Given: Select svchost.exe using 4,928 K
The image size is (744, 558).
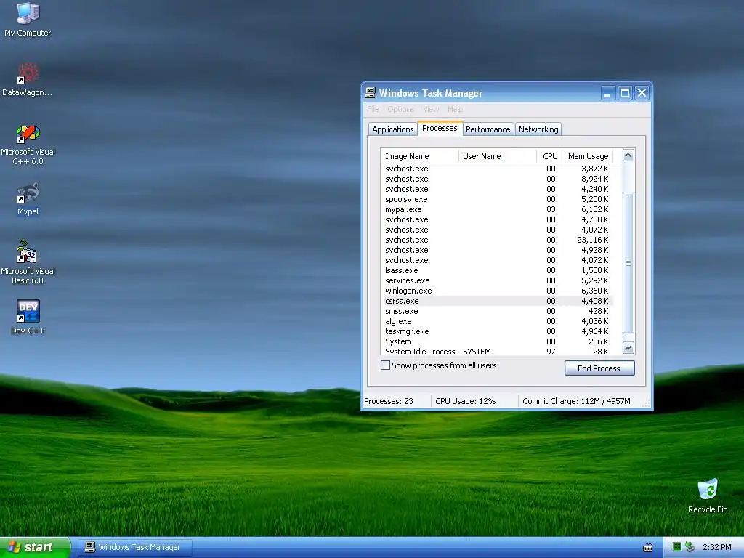Looking at the screenshot, I should coord(497,250).
